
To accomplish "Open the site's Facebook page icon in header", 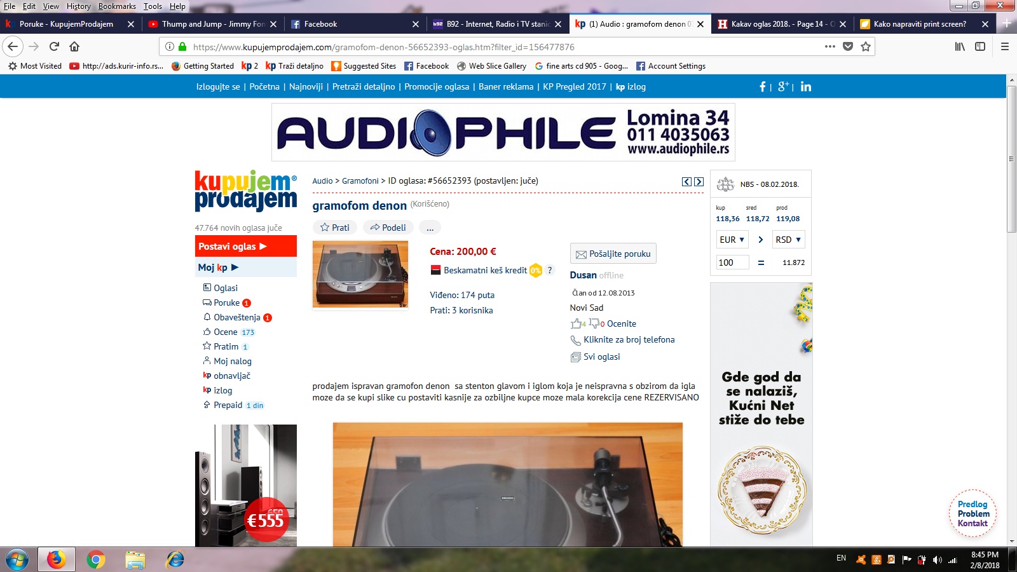I will click(763, 86).
